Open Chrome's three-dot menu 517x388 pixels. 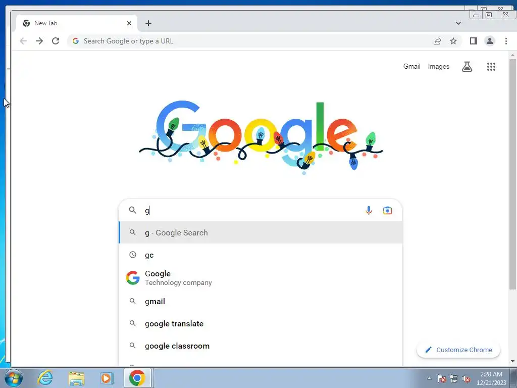pyautogui.click(x=506, y=41)
